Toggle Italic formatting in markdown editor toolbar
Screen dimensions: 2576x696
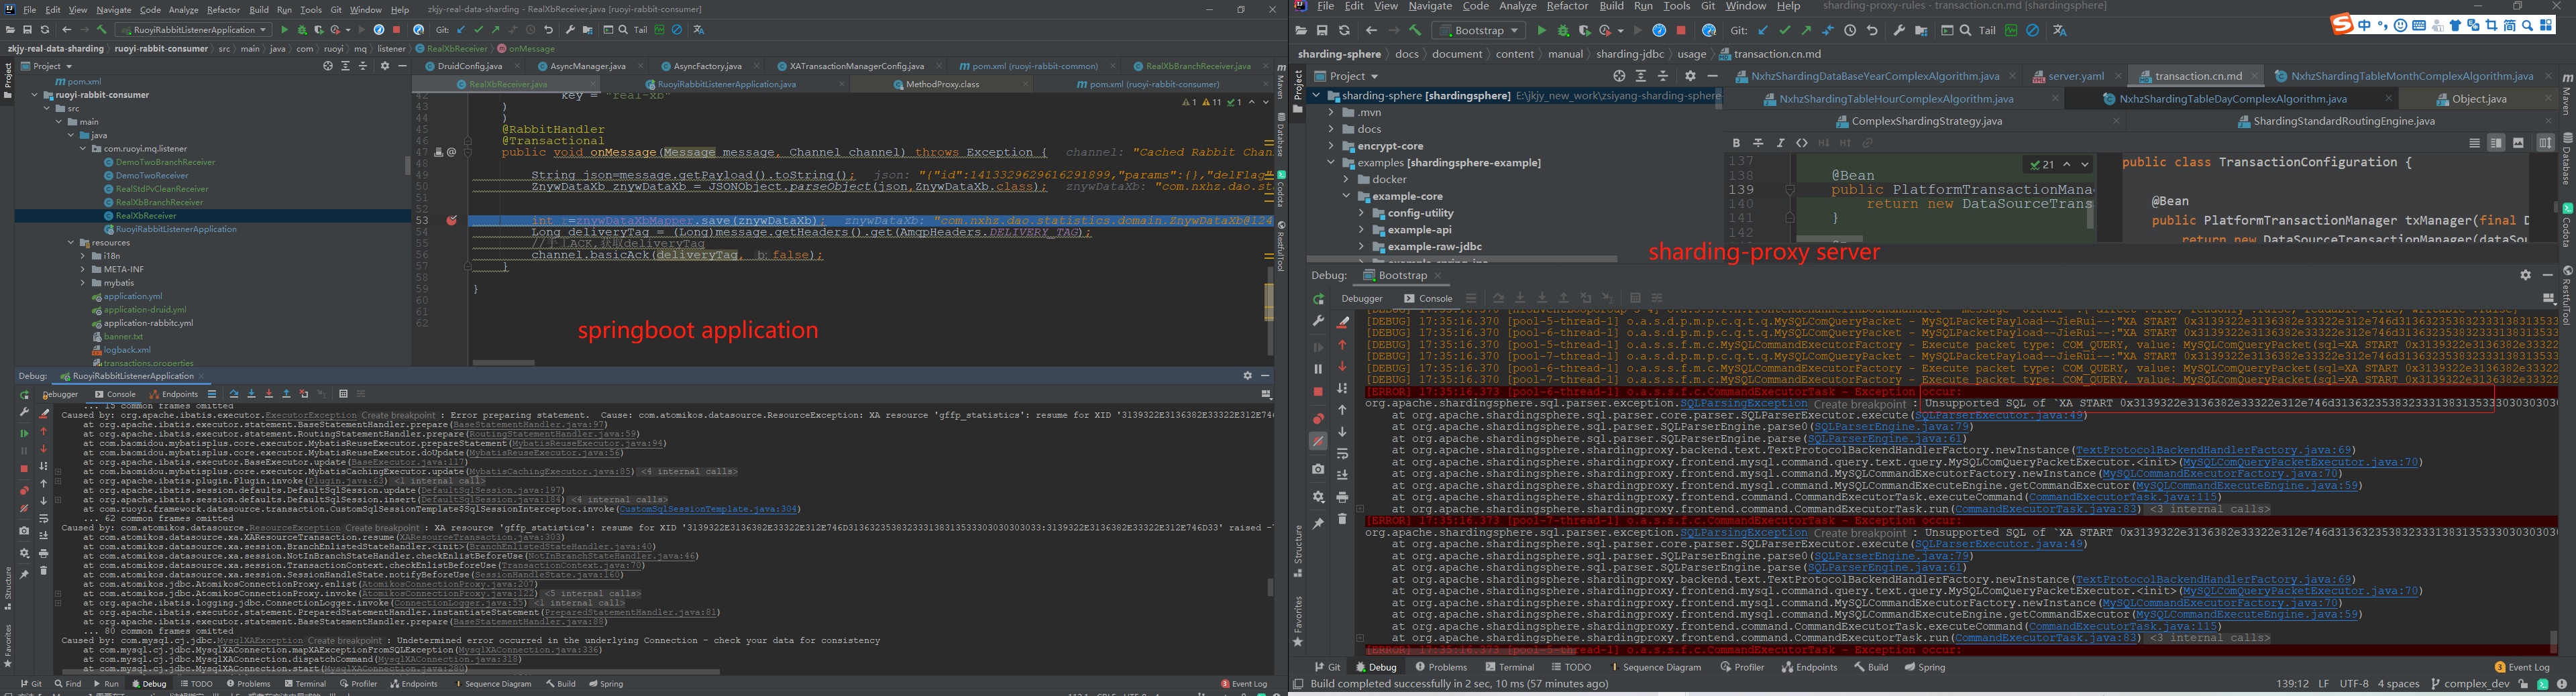[x=1780, y=143]
